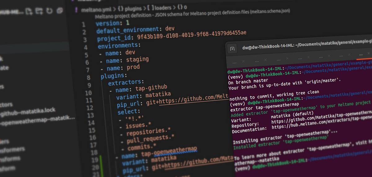Click the 'commits.*' select entry
Viewport: 372px width, 177px height.
pyautogui.click(x=142, y=146)
